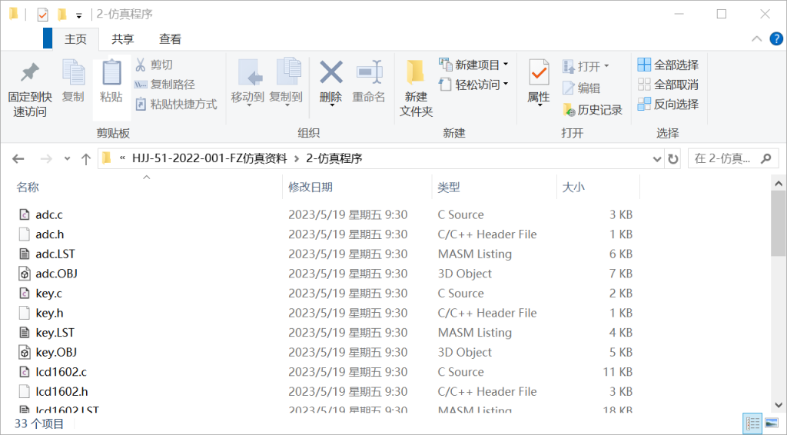Select file key.OBJ
This screenshot has height=435, width=787.
[55, 352]
